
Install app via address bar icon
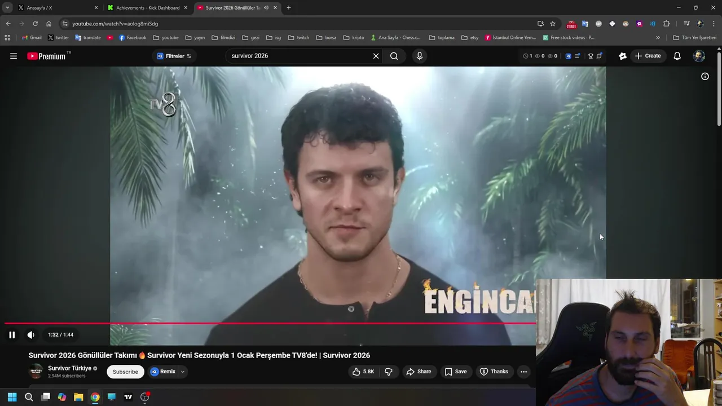click(540, 24)
